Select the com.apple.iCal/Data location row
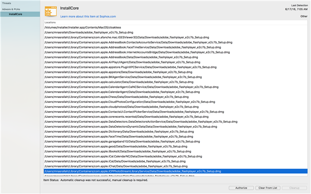 click(175, 161)
